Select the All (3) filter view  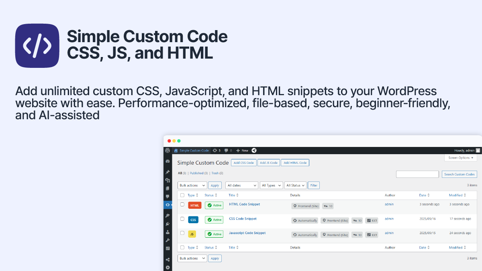(x=182, y=173)
